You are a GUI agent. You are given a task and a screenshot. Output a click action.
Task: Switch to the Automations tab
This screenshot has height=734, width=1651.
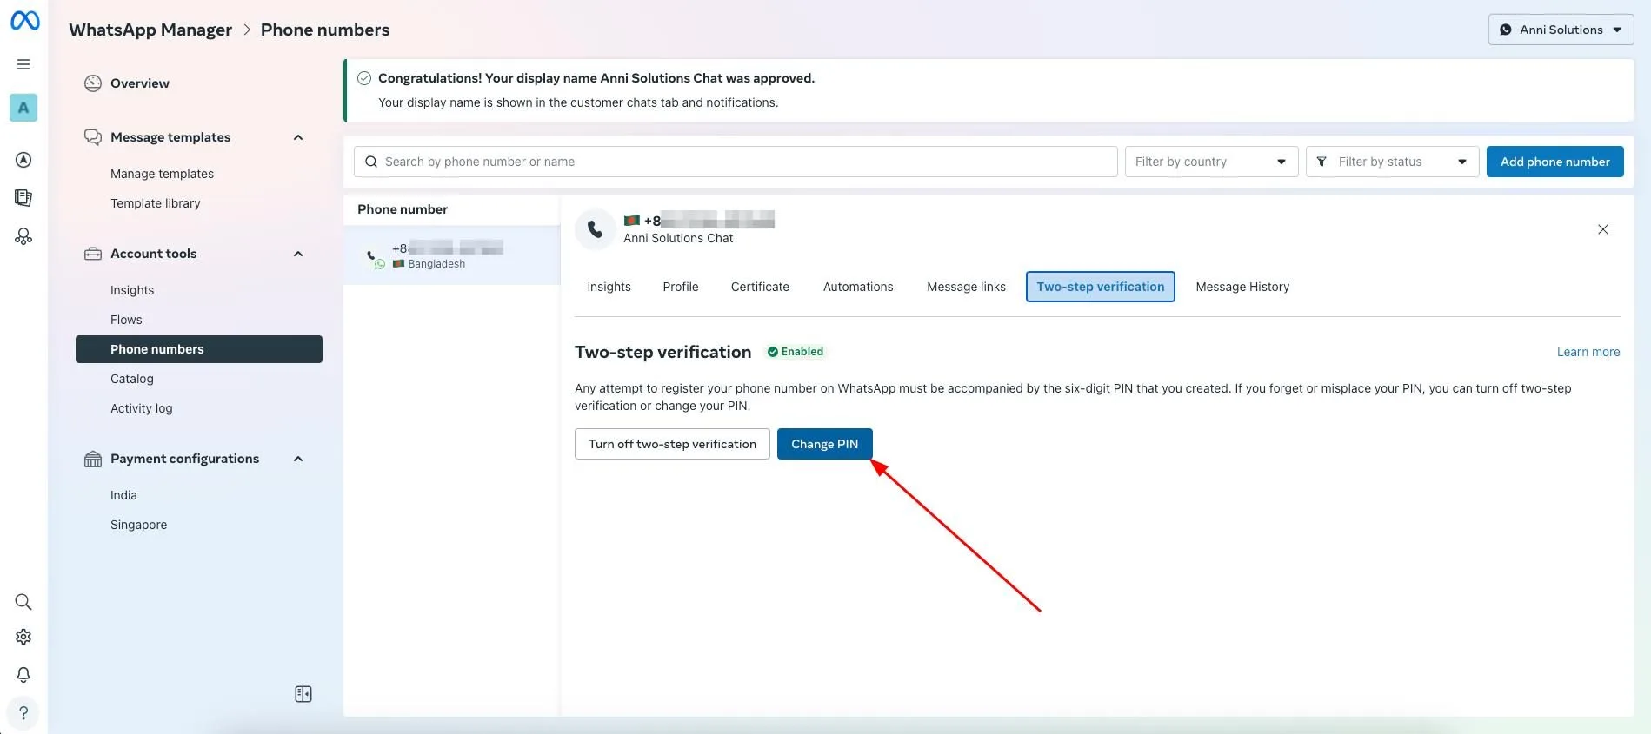(858, 287)
